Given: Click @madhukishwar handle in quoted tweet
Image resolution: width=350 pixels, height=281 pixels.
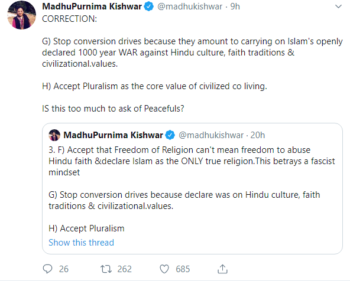Looking at the screenshot, I should tap(211, 135).
